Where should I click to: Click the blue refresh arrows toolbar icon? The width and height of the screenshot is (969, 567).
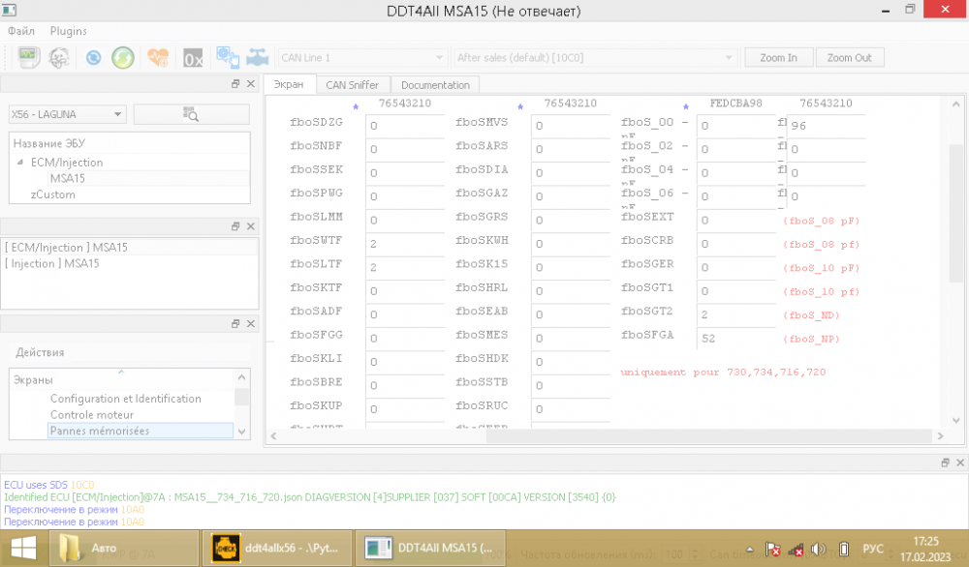click(x=93, y=57)
